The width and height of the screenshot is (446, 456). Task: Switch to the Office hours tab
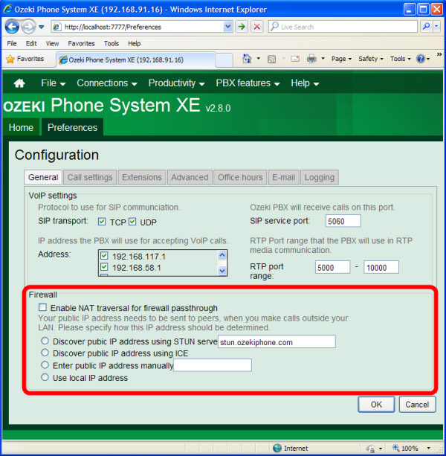pos(240,177)
